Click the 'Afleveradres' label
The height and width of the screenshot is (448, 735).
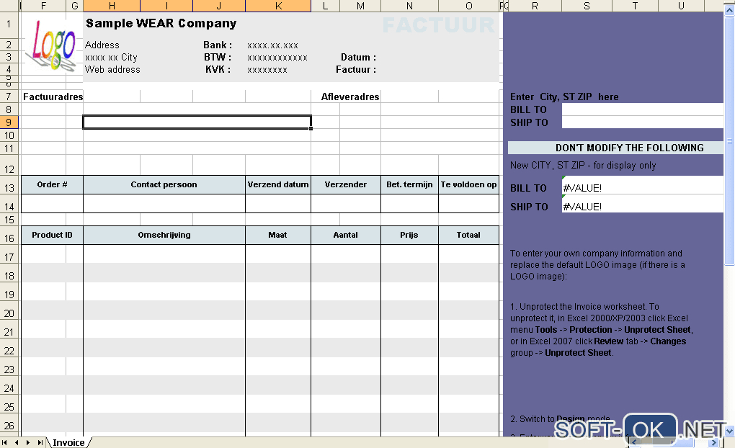pyautogui.click(x=350, y=97)
